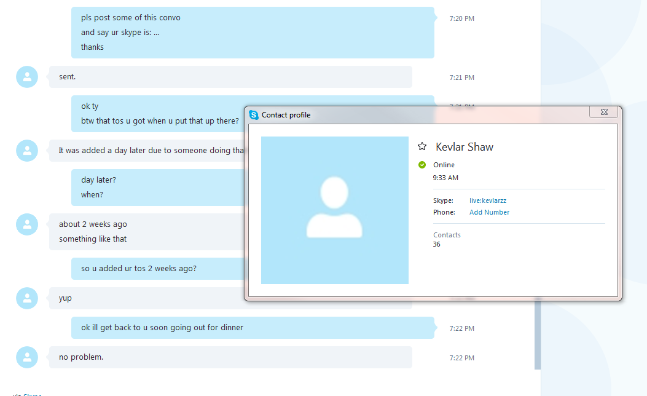Click 'so u added ur tos 2 weeks ago?' message
Viewport: 647px width, 396px height.
[139, 268]
